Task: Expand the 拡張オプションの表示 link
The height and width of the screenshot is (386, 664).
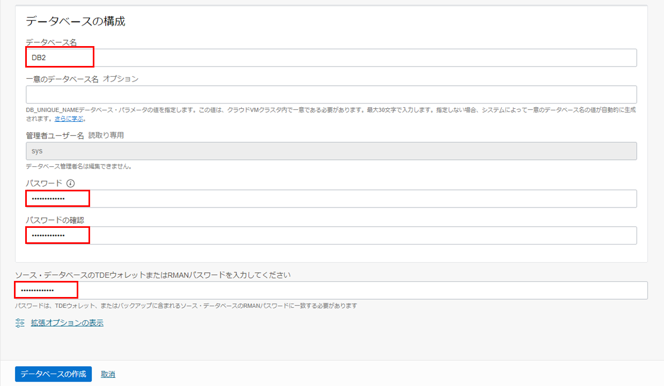Action: [x=67, y=323]
